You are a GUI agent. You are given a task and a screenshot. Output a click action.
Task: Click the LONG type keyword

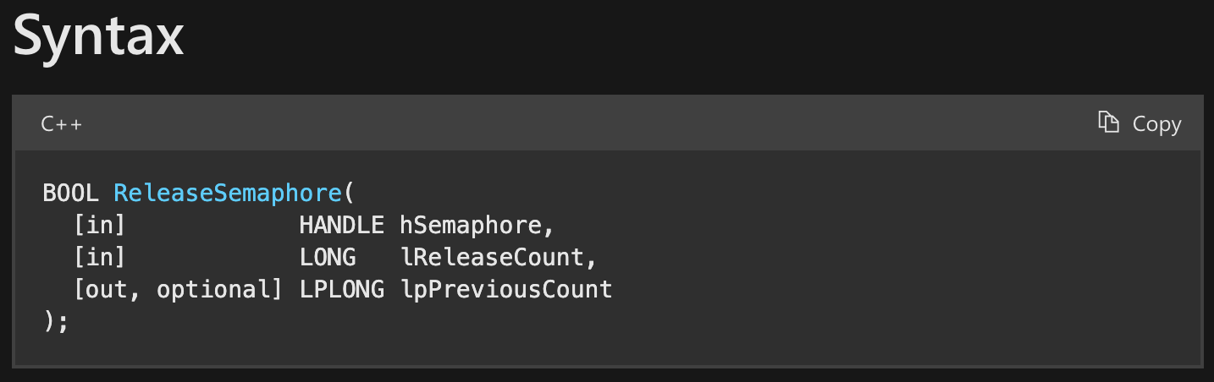[x=328, y=258]
